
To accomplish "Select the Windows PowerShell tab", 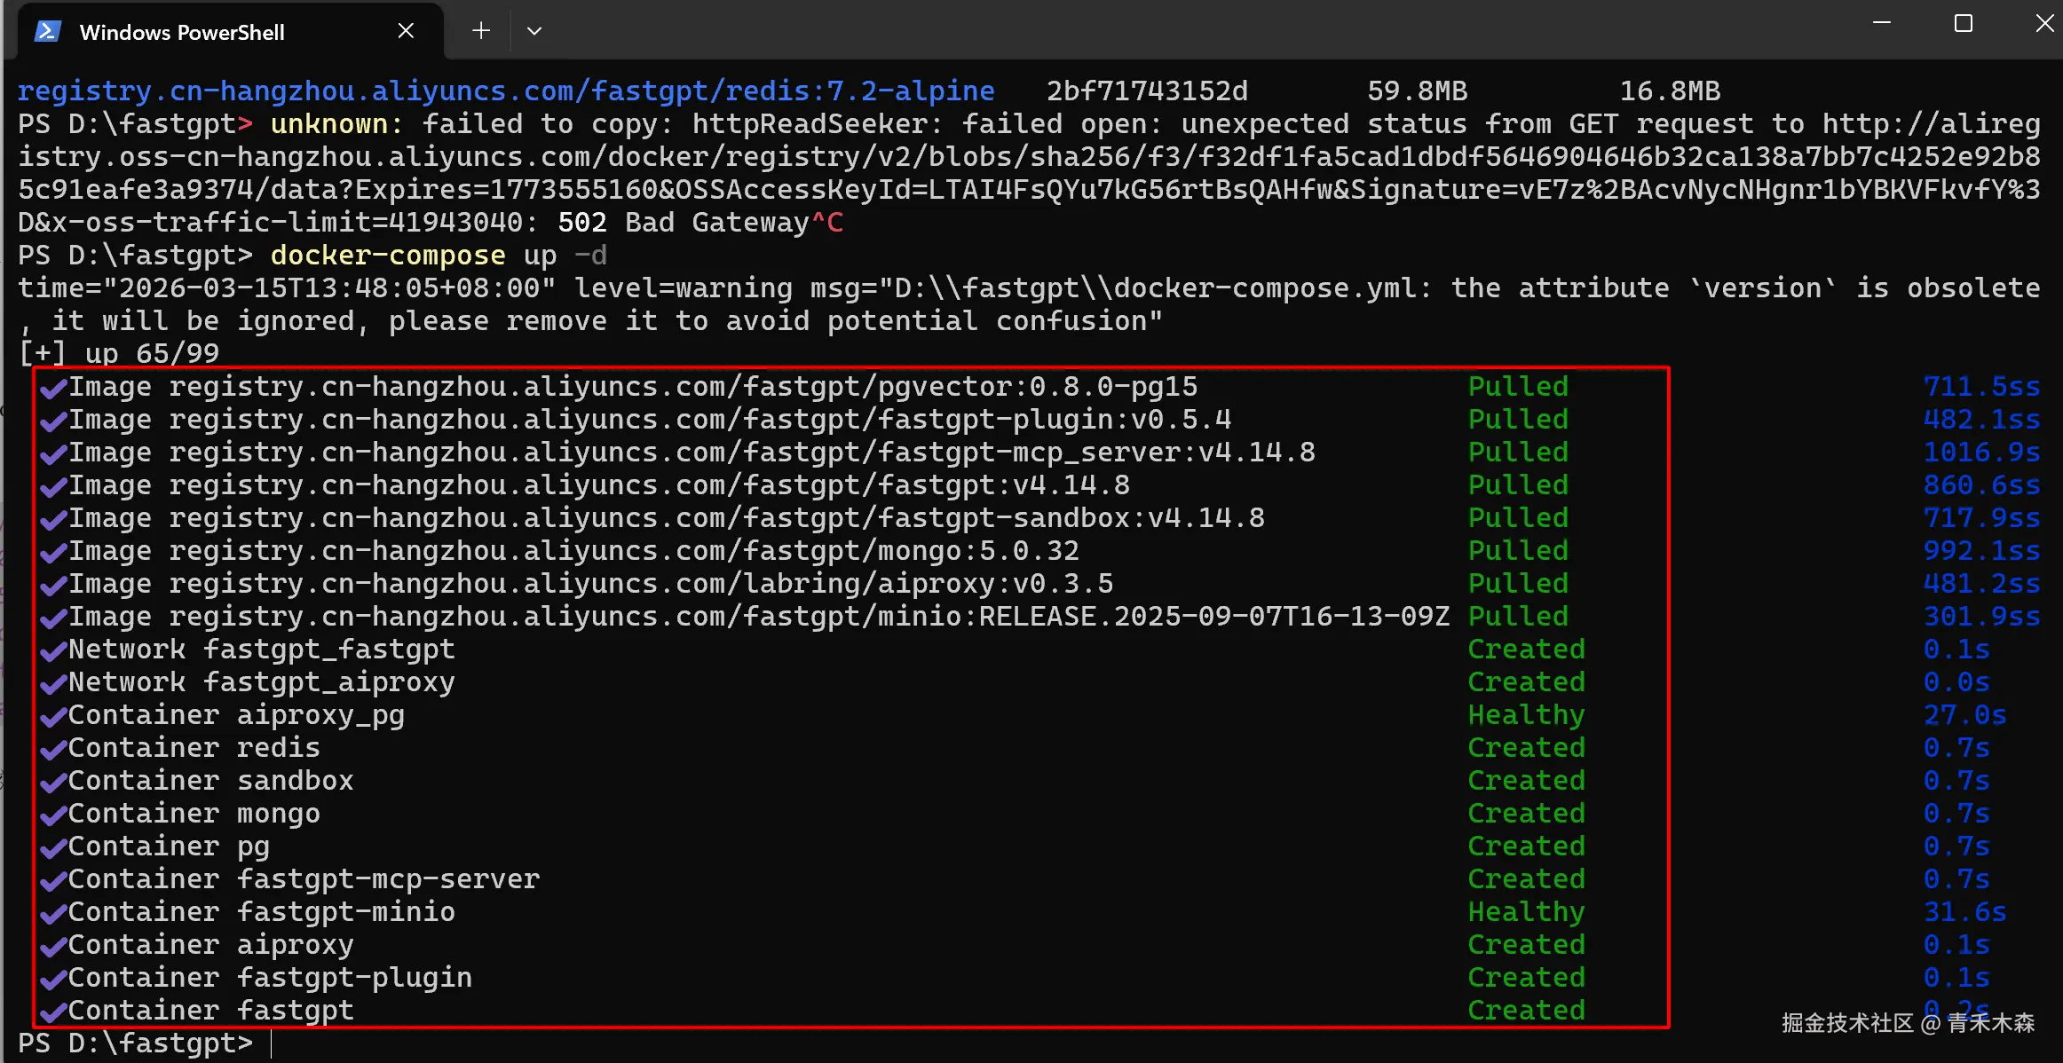I will coord(182,33).
